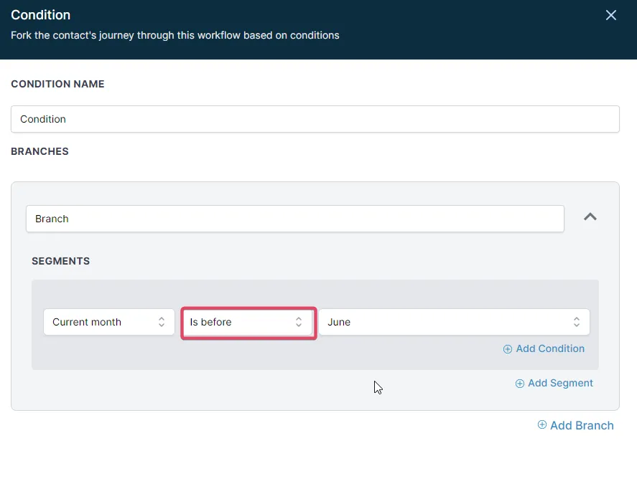The image size is (637, 494).
Task: Click the Add Segment link text
Action: (x=560, y=384)
